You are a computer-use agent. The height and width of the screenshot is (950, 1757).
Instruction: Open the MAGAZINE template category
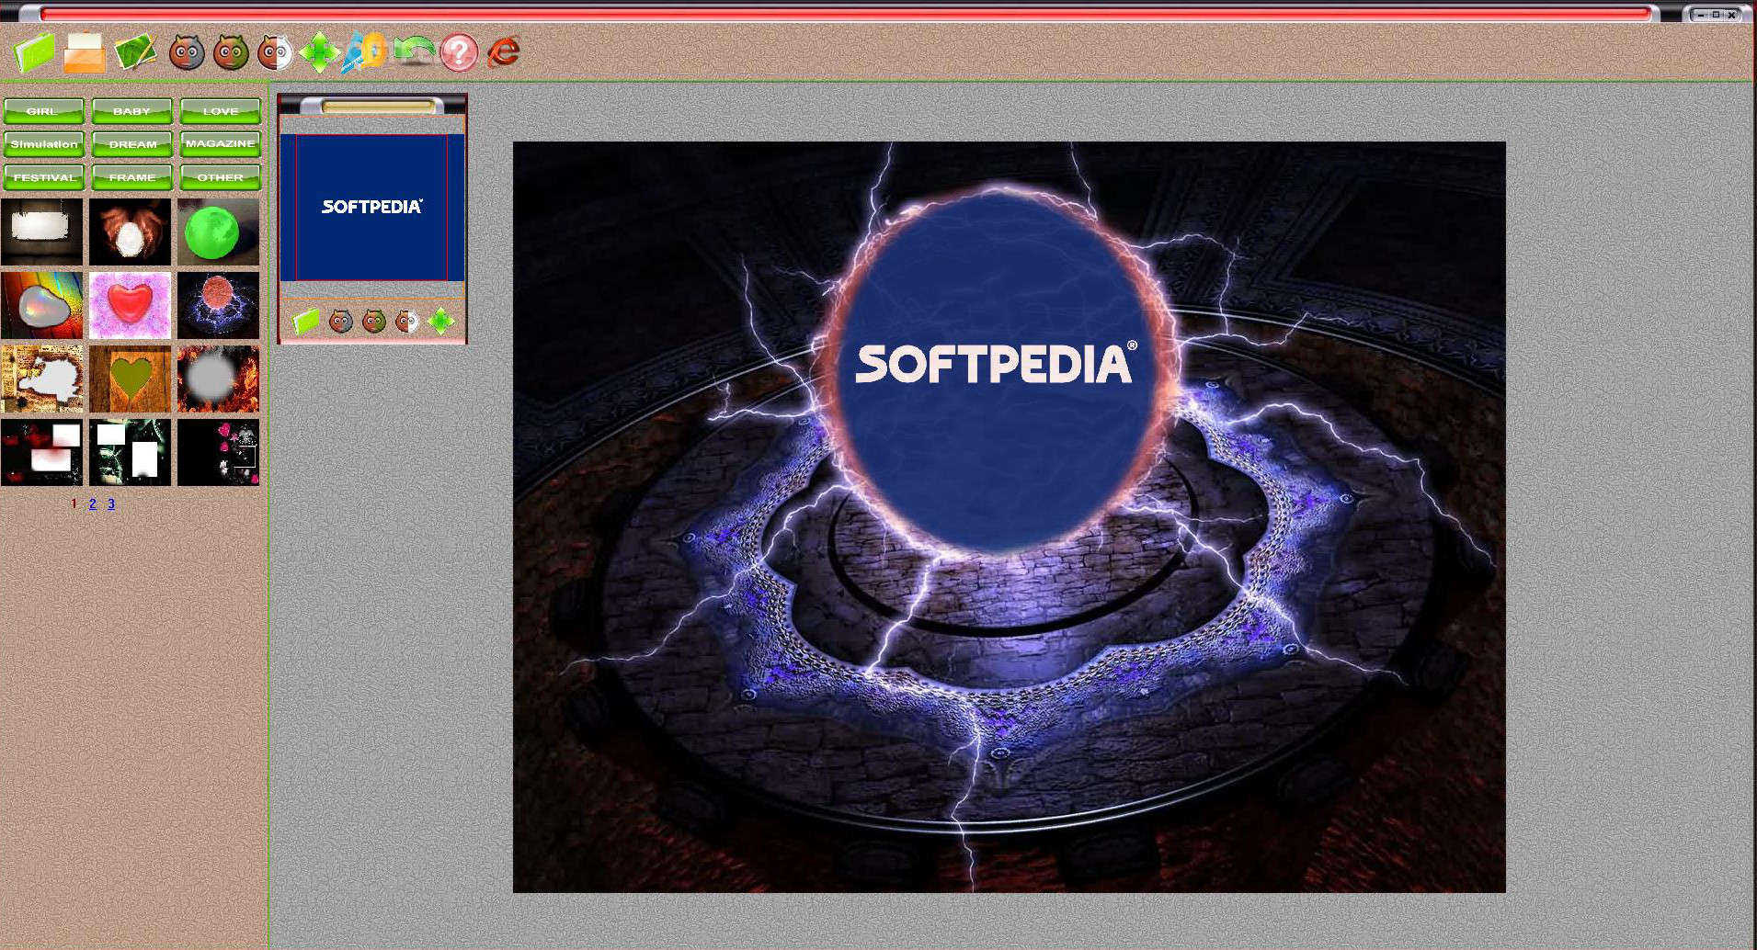click(220, 144)
